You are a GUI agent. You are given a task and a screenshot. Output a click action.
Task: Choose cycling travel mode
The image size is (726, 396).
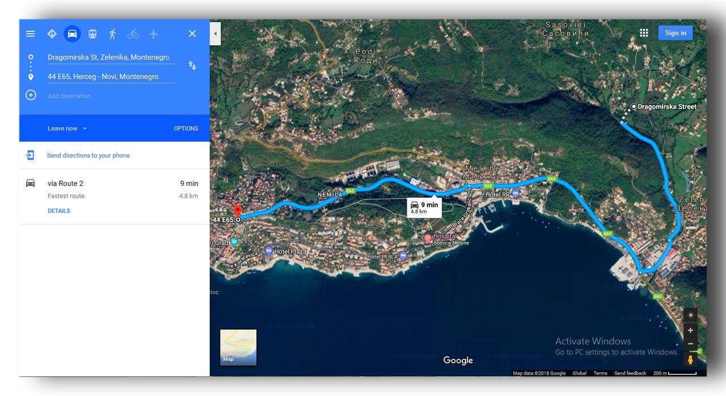tap(133, 34)
